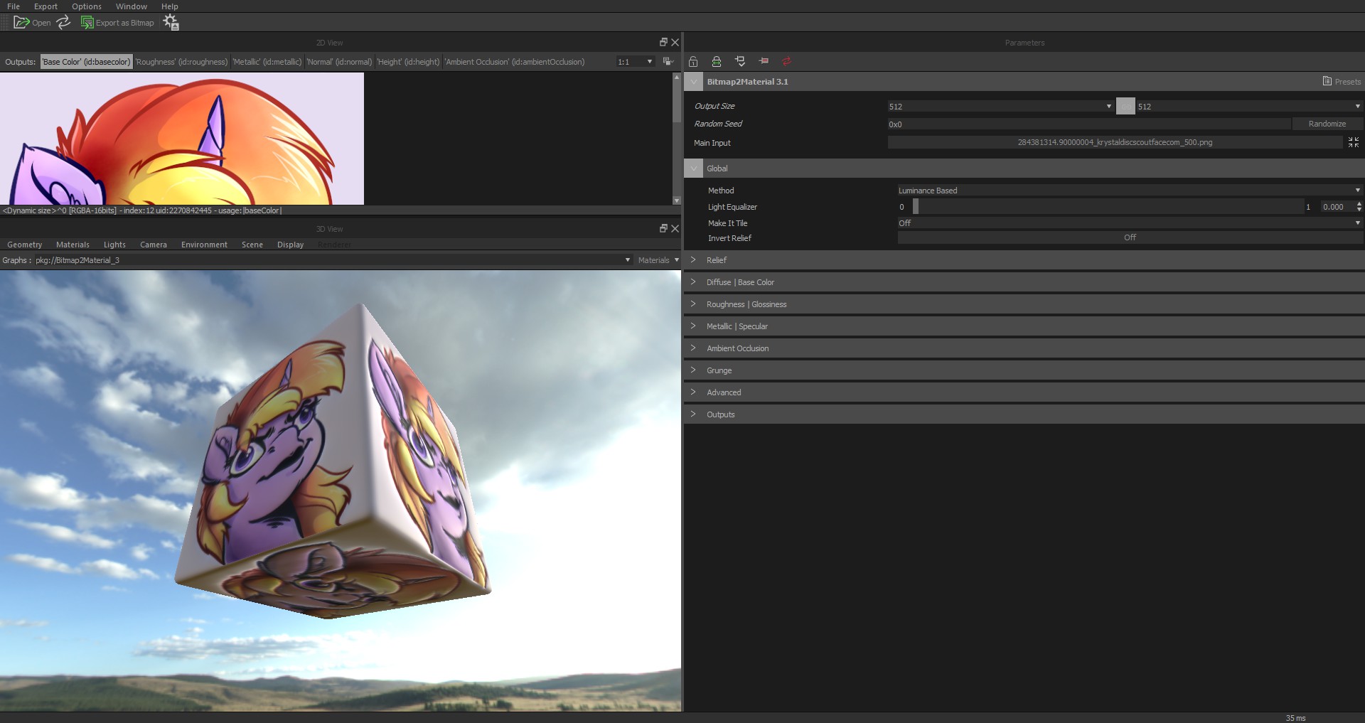1365x723 pixels.
Task: Open the Graphs package dropdown
Action: (x=333, y=260)
